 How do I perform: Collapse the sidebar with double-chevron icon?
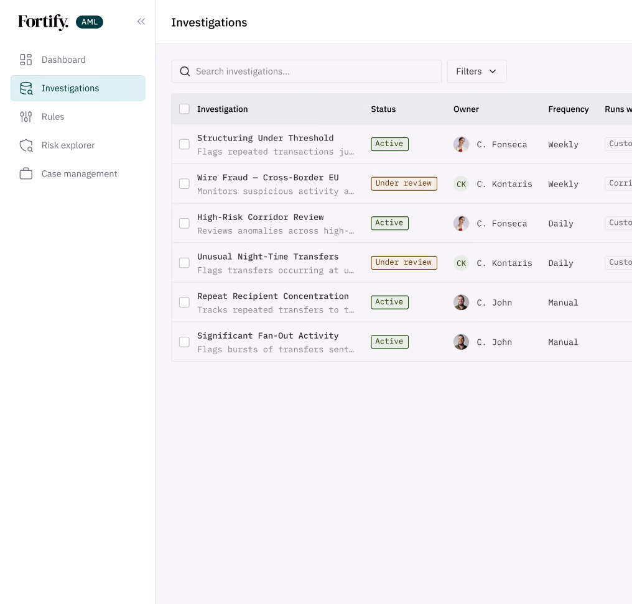[x=141, y=22]
